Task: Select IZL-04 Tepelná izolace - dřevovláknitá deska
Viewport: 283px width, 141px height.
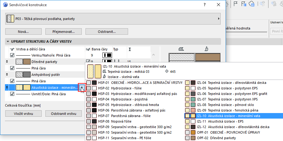Action: pos(234,83)
